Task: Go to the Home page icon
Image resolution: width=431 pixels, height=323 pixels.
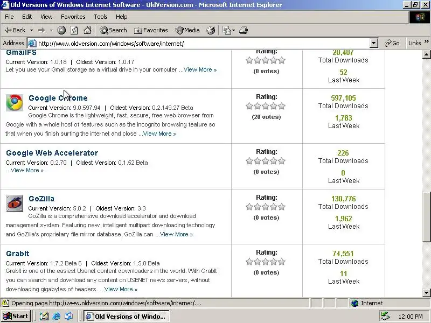Action: pyautogui.click(x=87, y=30)
